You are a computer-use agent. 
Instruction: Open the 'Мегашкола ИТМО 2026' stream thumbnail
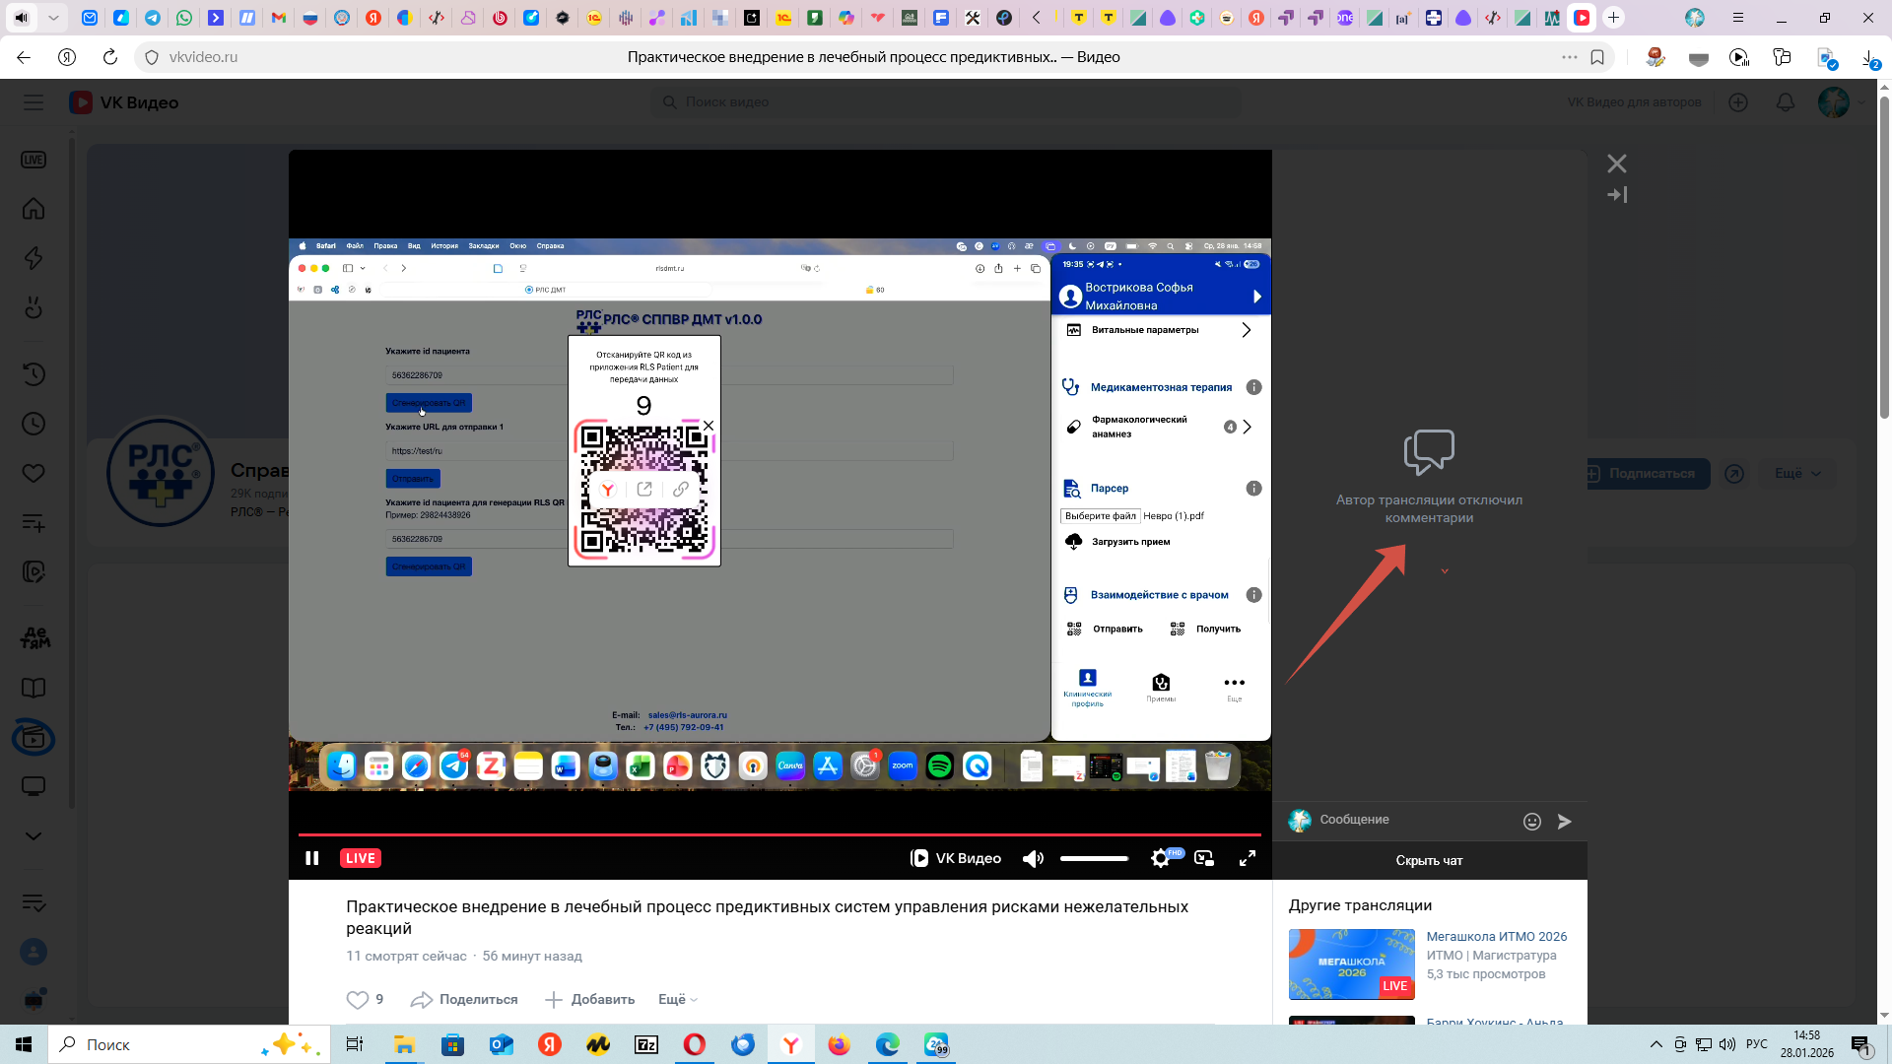pyautogui.click(x=1352, y=964)
